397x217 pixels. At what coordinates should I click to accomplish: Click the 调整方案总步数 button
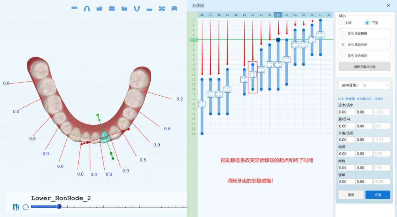[x=364, y=67]
